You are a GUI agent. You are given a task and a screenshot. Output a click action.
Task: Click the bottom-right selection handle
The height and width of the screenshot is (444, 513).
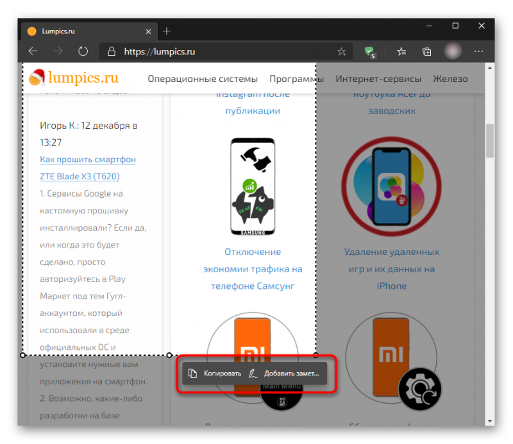pyautogui.click(x=315, y=355)
